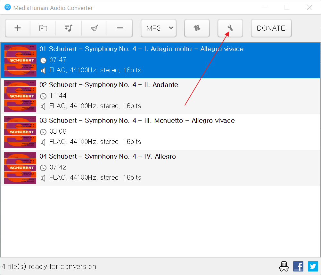Viewport: 321px width, 275px height.
Task: Remove selected file with minus button
Action: pos(120,28)
